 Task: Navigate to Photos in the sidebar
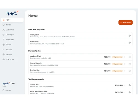(x=12, y=44)
